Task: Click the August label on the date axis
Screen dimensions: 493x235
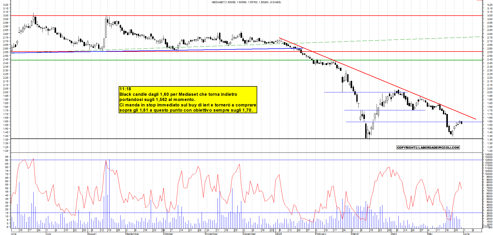Action: (x=92, y=234)
